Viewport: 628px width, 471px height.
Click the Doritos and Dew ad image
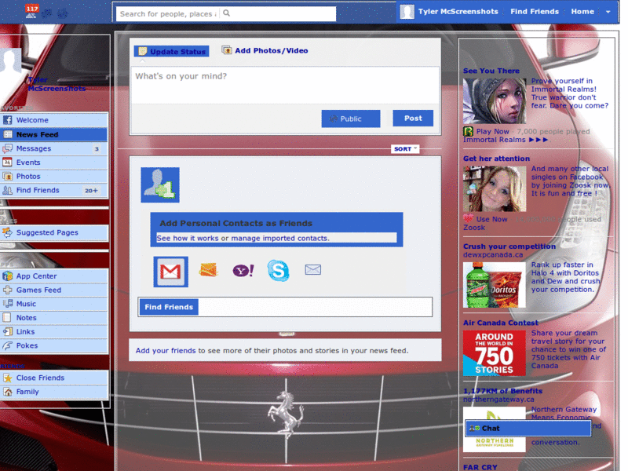[x=495, y=285]
